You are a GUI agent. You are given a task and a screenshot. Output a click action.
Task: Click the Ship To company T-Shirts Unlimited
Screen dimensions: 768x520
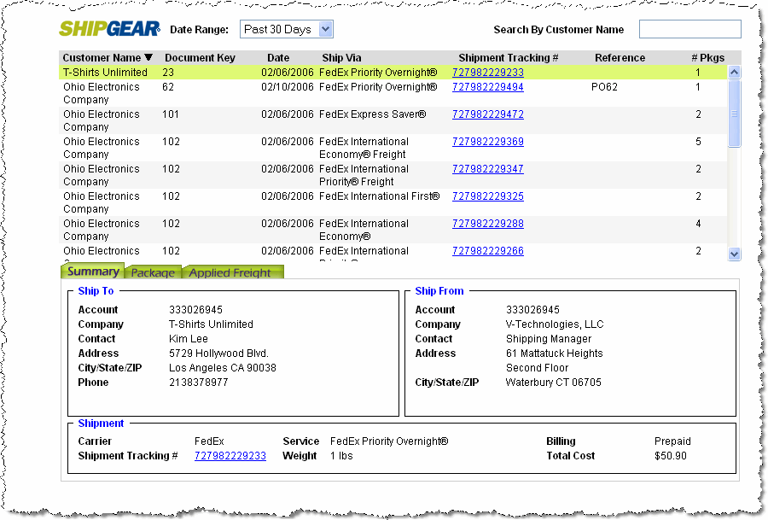point(211,324)
